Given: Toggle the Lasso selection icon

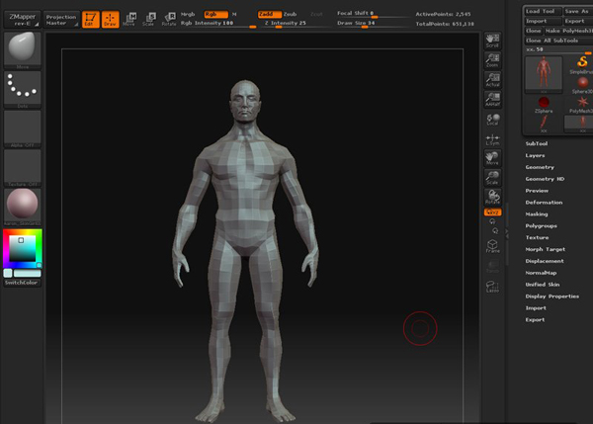Looking at the screenshot, I should (x=492, y=287).
